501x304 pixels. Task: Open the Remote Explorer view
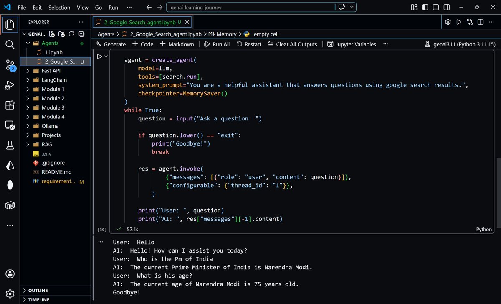[10, 125]
